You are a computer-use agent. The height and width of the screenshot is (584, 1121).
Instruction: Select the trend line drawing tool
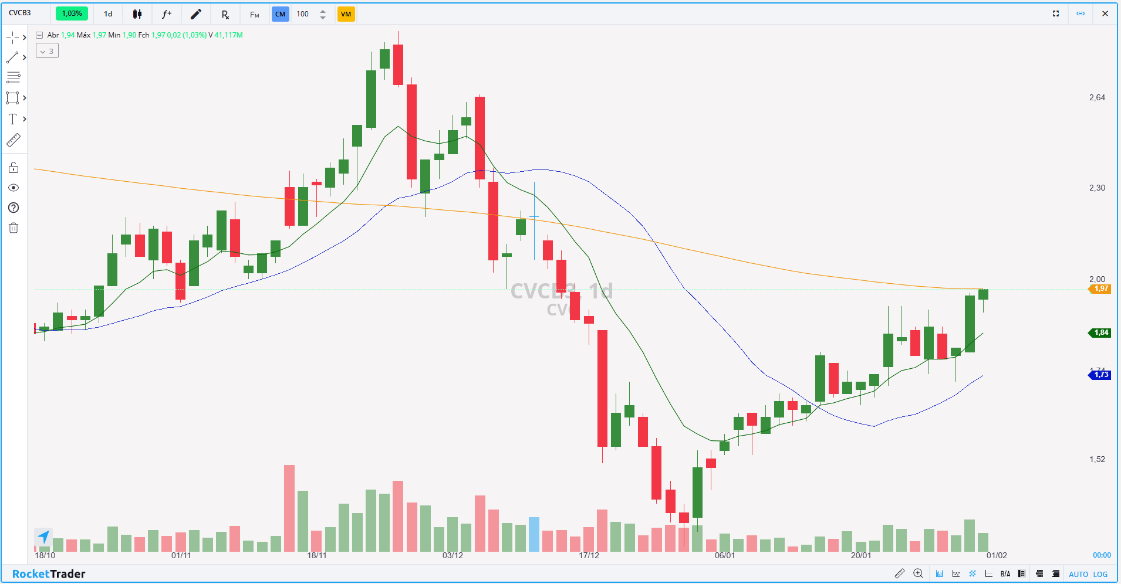pos(12,57)
